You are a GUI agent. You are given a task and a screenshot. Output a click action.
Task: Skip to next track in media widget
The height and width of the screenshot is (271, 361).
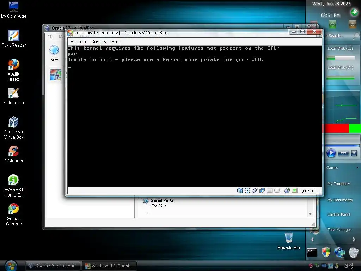point(343,153)
